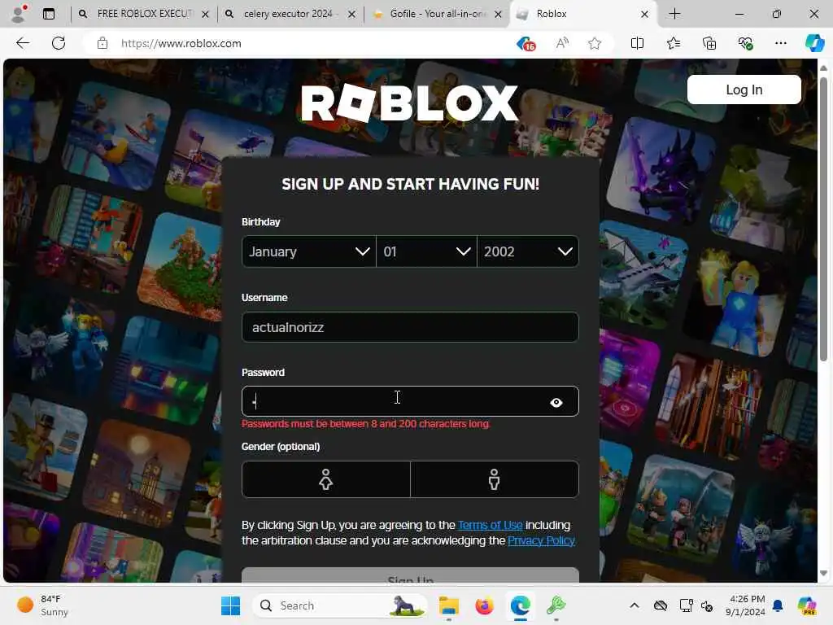Click the Log In button
Image resolution: width=833 pixels, height=625 pixels.
[744, 90]
